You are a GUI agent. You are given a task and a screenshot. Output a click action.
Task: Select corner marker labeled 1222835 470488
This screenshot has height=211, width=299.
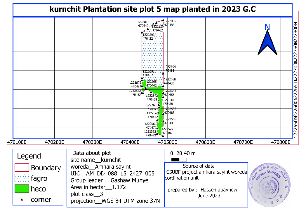pos(163,21)
